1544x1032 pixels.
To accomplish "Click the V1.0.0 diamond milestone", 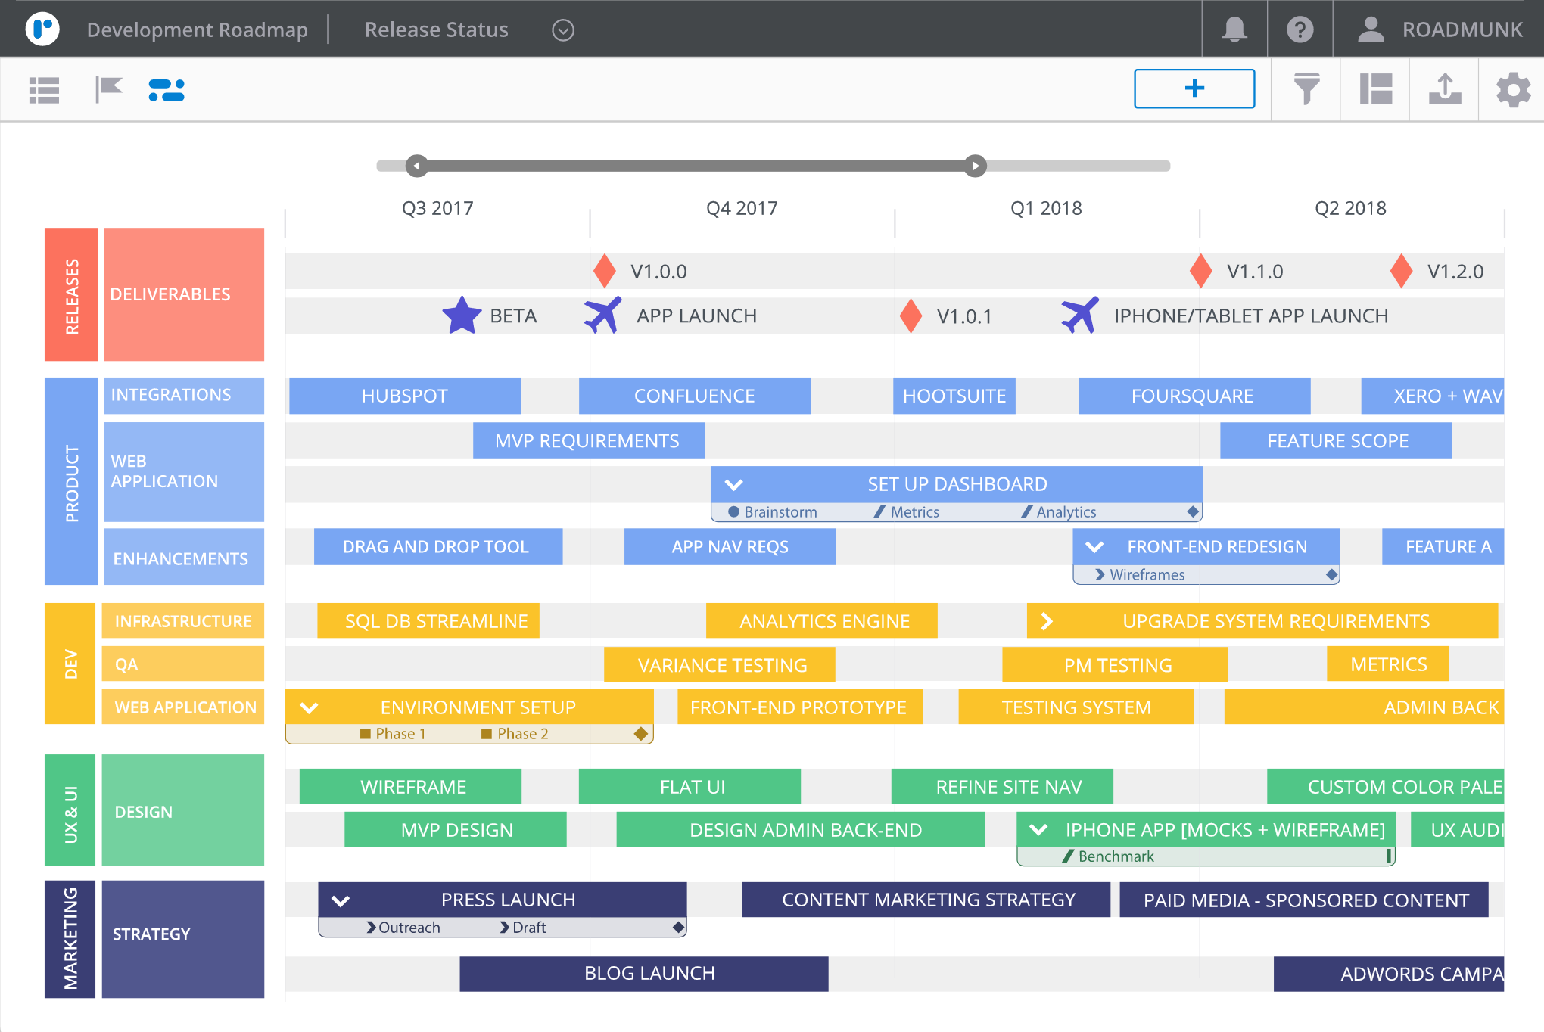I will coord(604,271).
